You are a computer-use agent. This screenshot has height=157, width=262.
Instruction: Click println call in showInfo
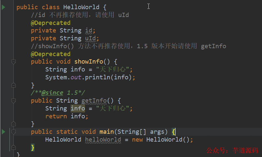98,77
